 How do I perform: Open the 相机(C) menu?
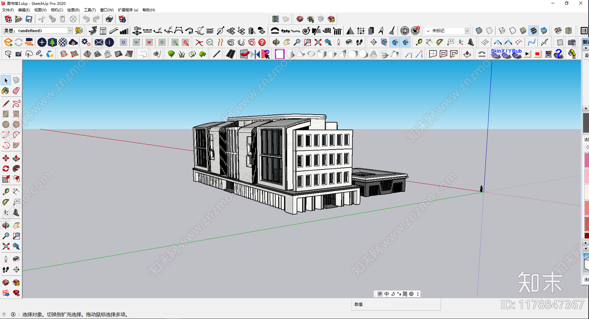tap(57, 10)
